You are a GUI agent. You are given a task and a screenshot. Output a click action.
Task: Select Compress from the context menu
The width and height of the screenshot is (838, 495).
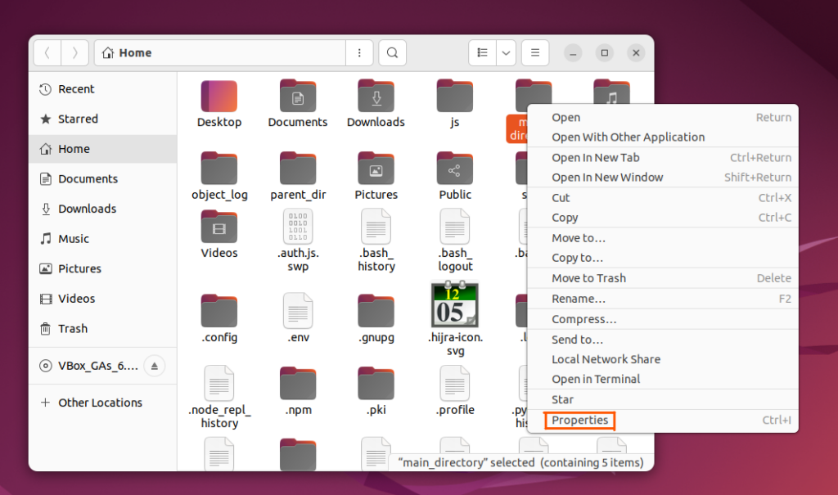(x=583, y=319)
